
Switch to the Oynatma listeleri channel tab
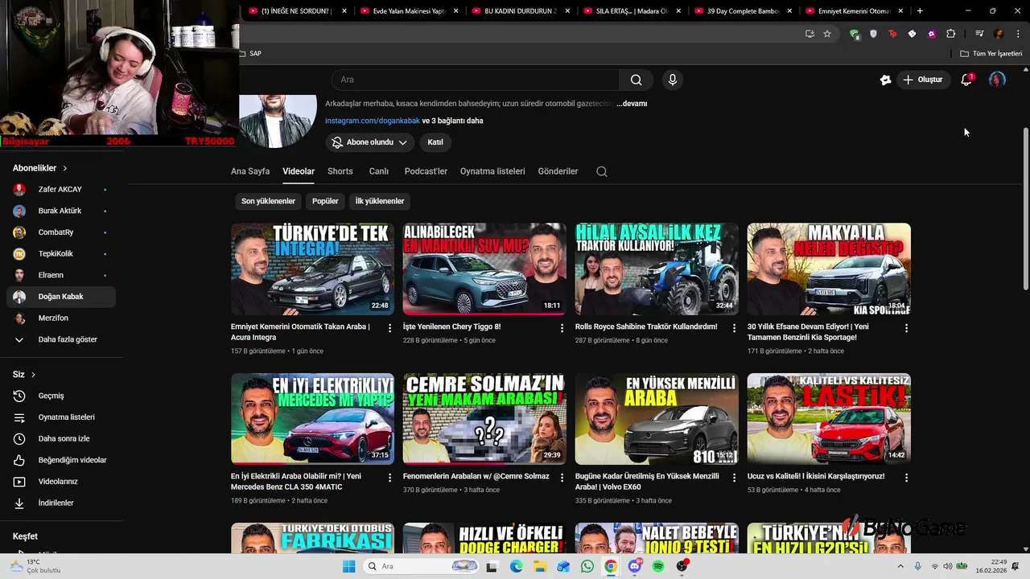(x=492, y=171)
